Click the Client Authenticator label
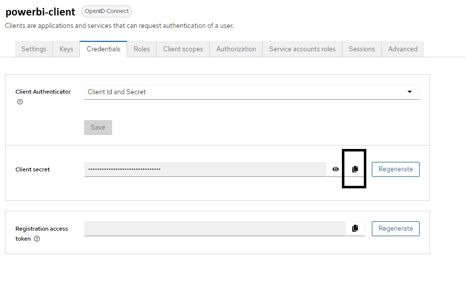 point(43,92)
